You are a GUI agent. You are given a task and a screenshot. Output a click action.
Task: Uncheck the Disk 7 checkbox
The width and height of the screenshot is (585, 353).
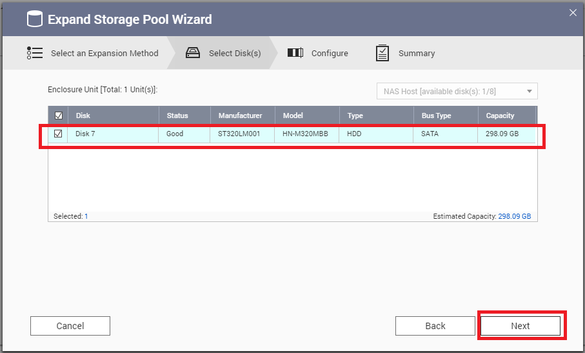tap(59, 134)
